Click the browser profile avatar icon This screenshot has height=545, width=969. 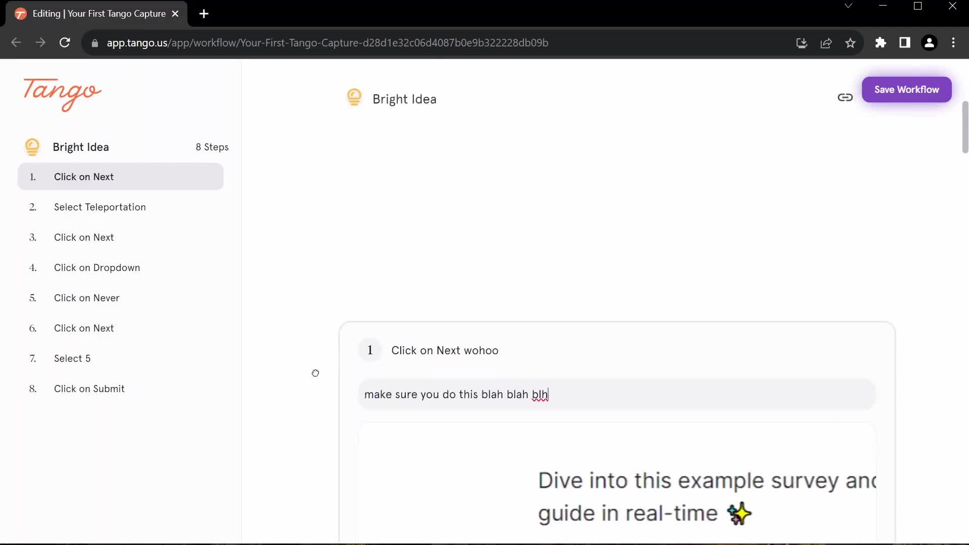coord(929,42)
